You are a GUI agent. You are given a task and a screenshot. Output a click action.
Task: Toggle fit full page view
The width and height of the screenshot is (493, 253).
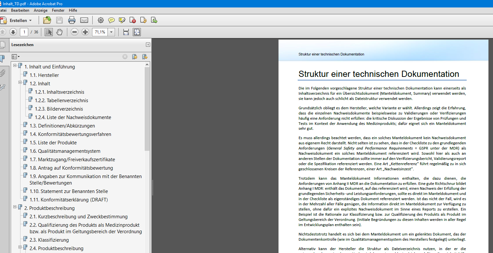click(x=137, y=32)
